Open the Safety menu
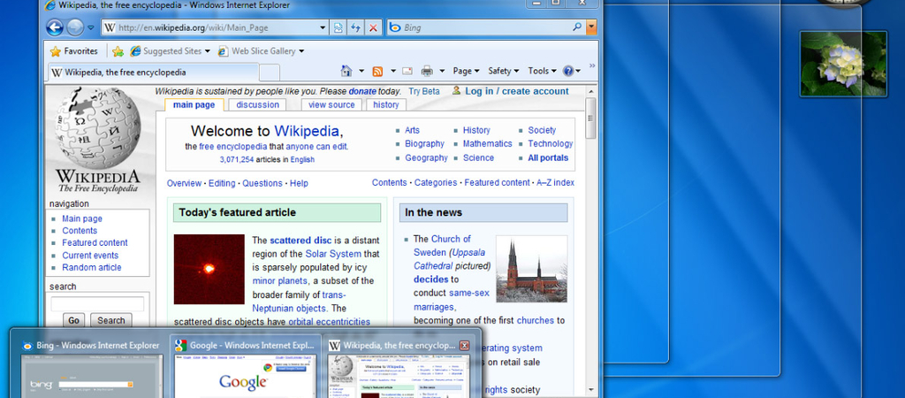 click(503, 71)
